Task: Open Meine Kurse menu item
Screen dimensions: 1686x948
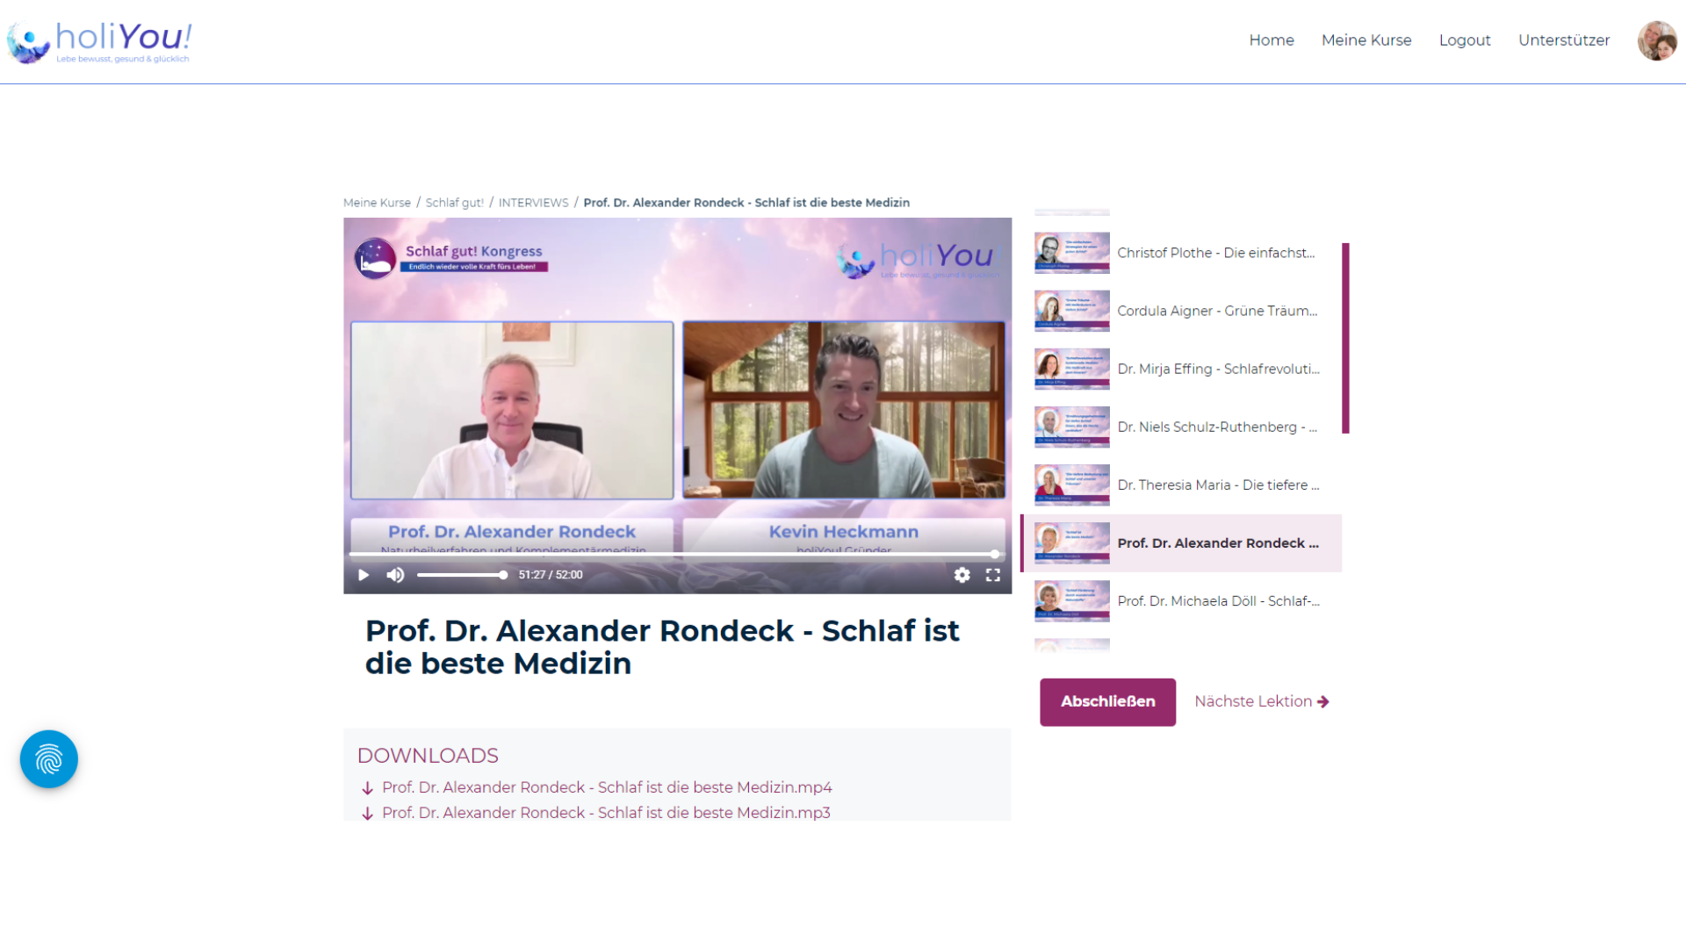Action: pyautogui.click(x=1366, y=40)
